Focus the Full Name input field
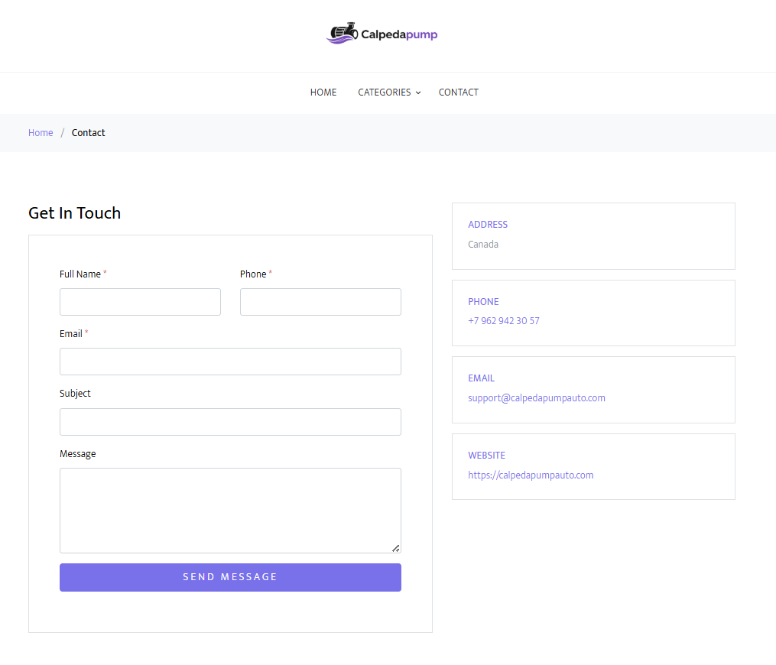This screenshot has height=665, width=776. coord(140,302)
